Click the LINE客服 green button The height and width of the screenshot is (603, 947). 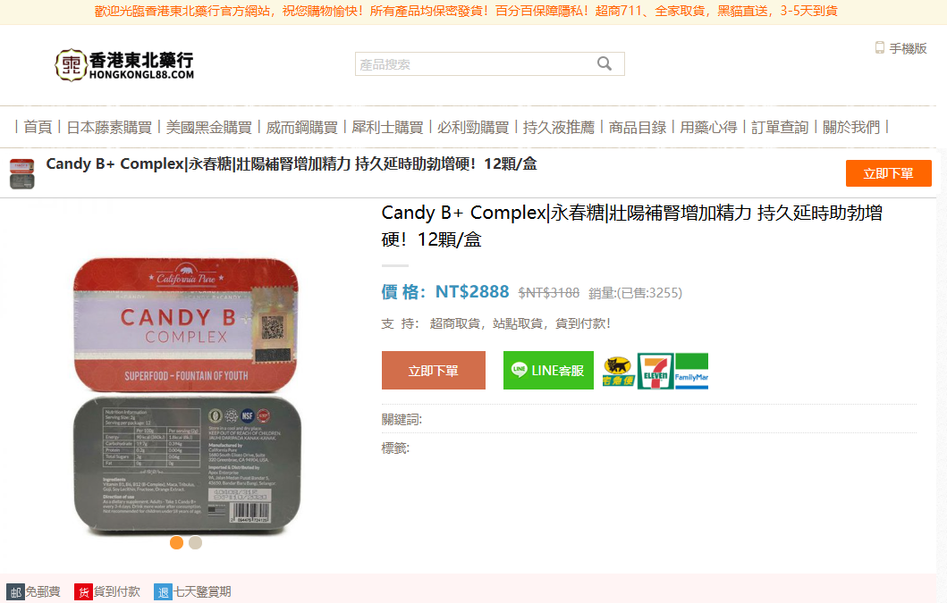coord(548,370)
